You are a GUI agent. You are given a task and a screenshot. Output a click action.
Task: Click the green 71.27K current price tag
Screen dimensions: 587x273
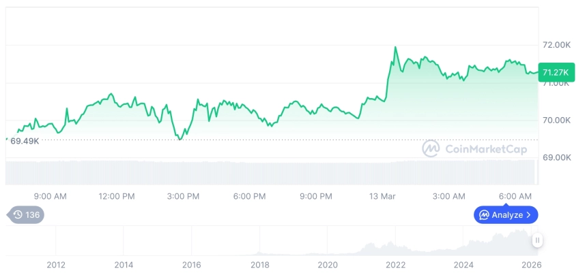click(x=554, y=72)
